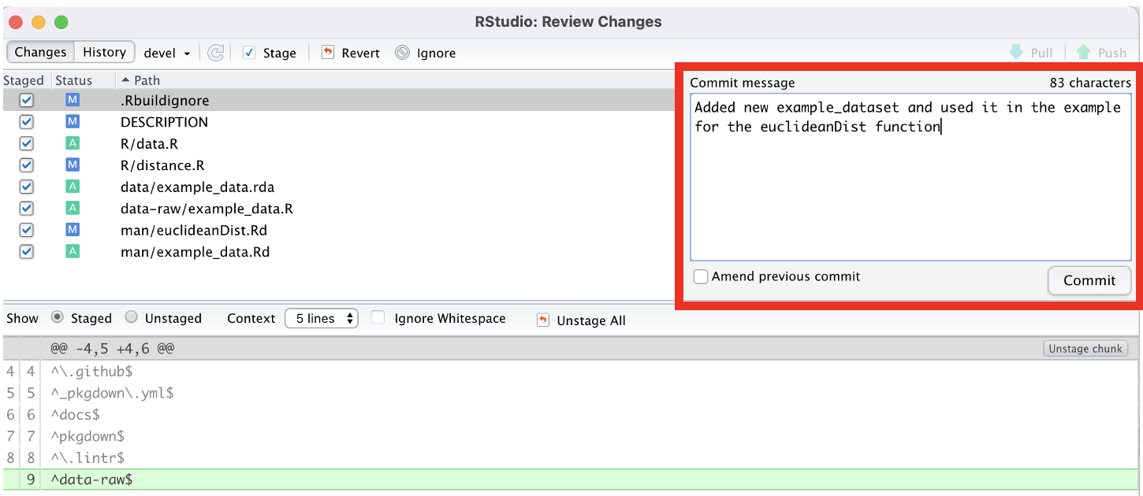Click the Stage checkmark icon in toolbar
The width and height of the screenshot is (1143, 496).
pos(249,53)
